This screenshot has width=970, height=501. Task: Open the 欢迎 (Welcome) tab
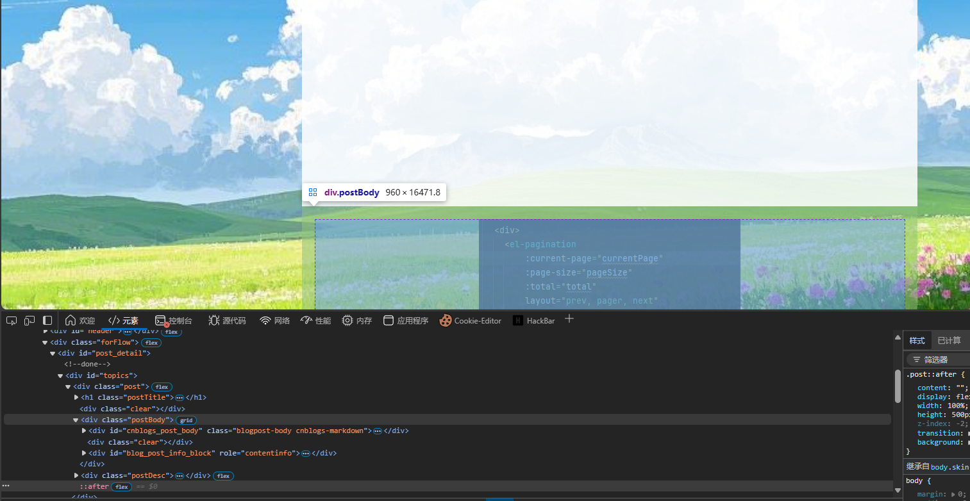tap(80, 320)
